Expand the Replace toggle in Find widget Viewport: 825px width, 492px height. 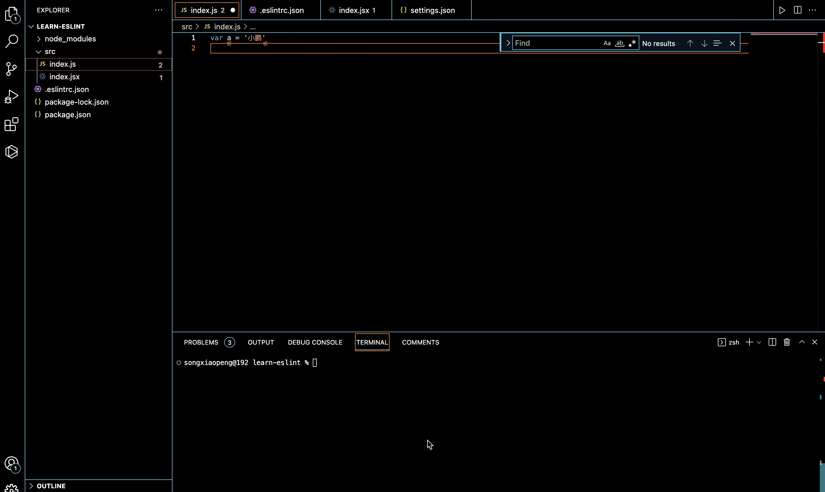[508, 43]
